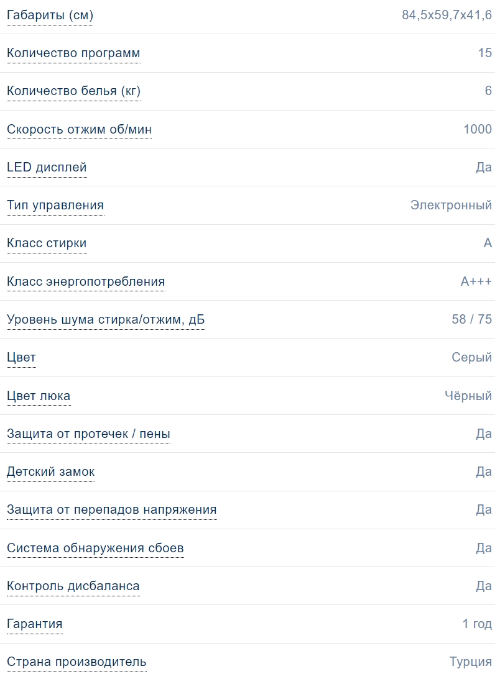
Task: Open the "Цвет люка" term link
Action: point(39,396)
